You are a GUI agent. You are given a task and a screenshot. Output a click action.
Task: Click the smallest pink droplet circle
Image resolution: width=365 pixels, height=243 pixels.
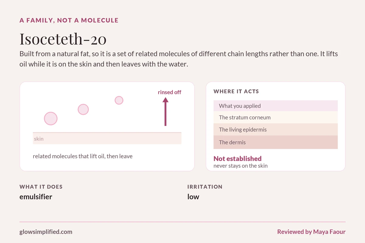pyautogui.click(x=119, y=100)
